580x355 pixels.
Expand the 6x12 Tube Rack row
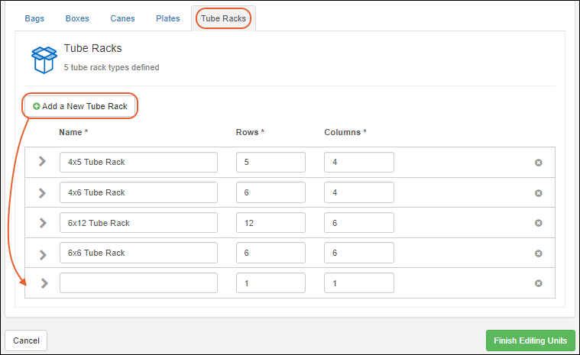click(x=43, y=223)
